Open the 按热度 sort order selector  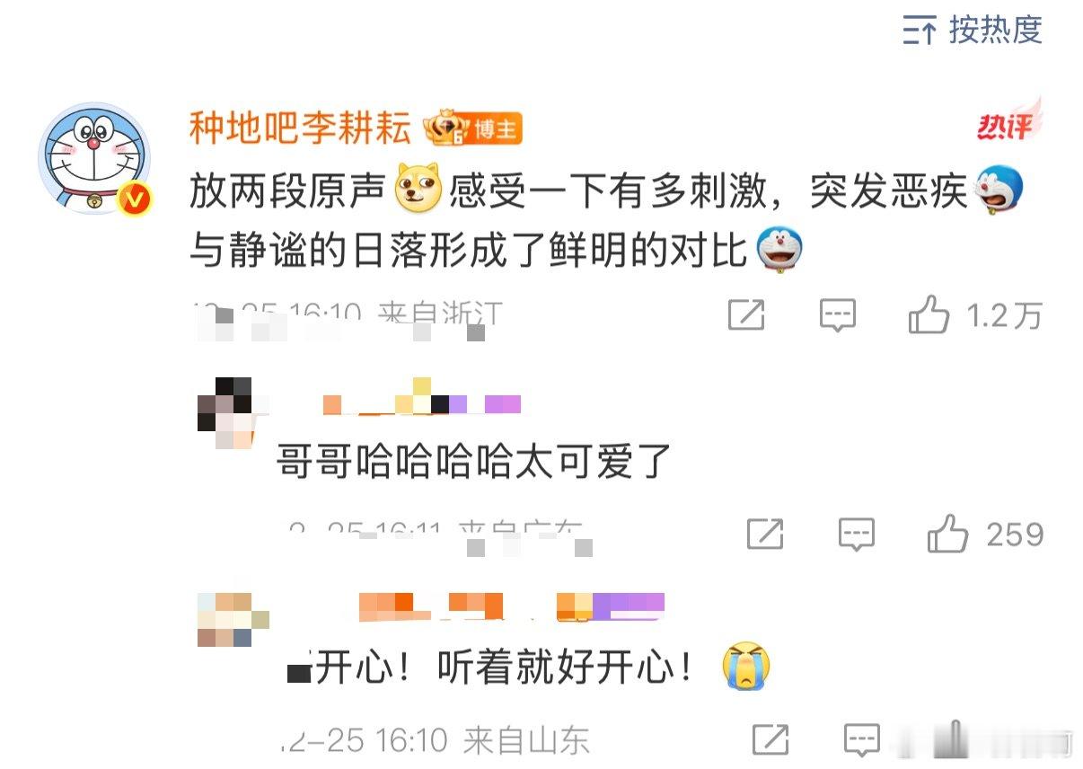click(973, 30)
